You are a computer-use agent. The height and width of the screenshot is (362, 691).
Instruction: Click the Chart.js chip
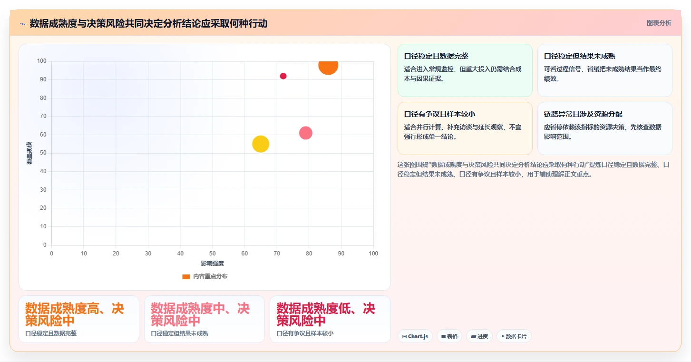pyautogui.click(x=415, y=336)
